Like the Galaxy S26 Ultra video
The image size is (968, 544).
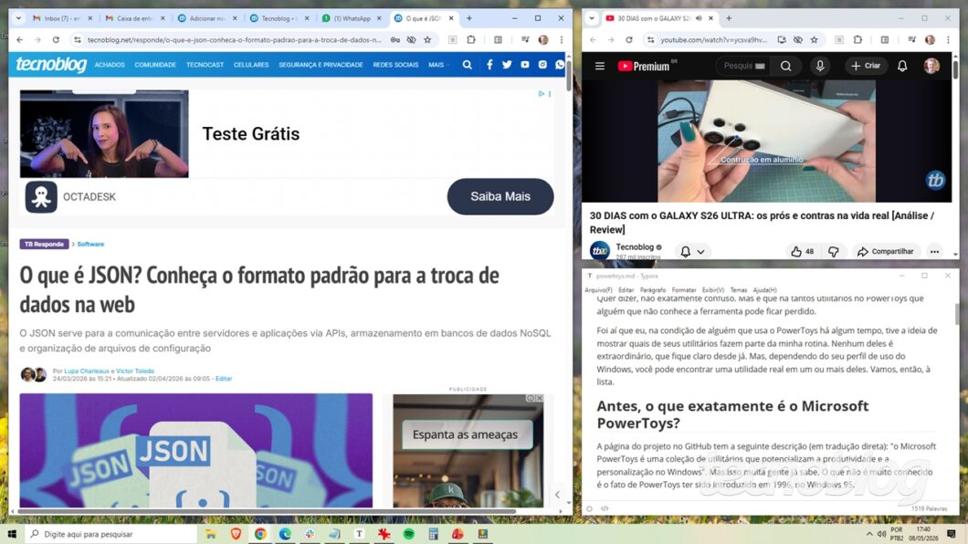802,252
